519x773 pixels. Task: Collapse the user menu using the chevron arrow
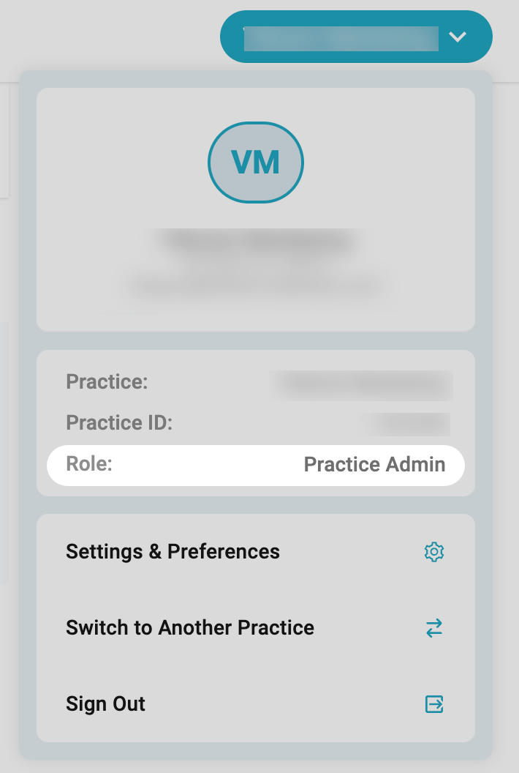point(458,37)
